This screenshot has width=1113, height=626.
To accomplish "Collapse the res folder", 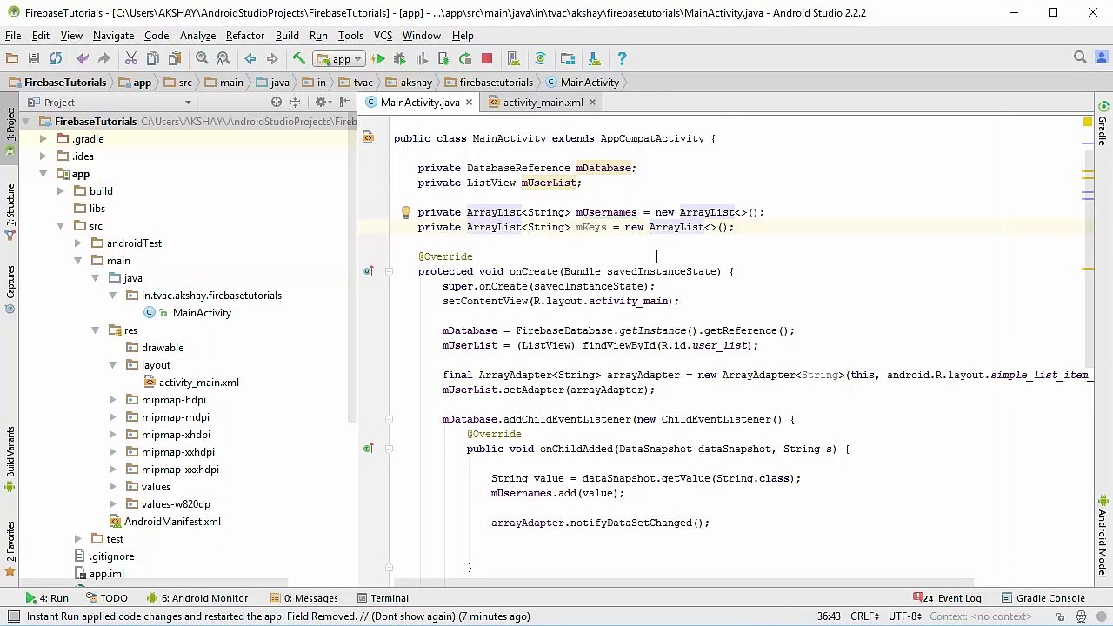I will 95,330.
